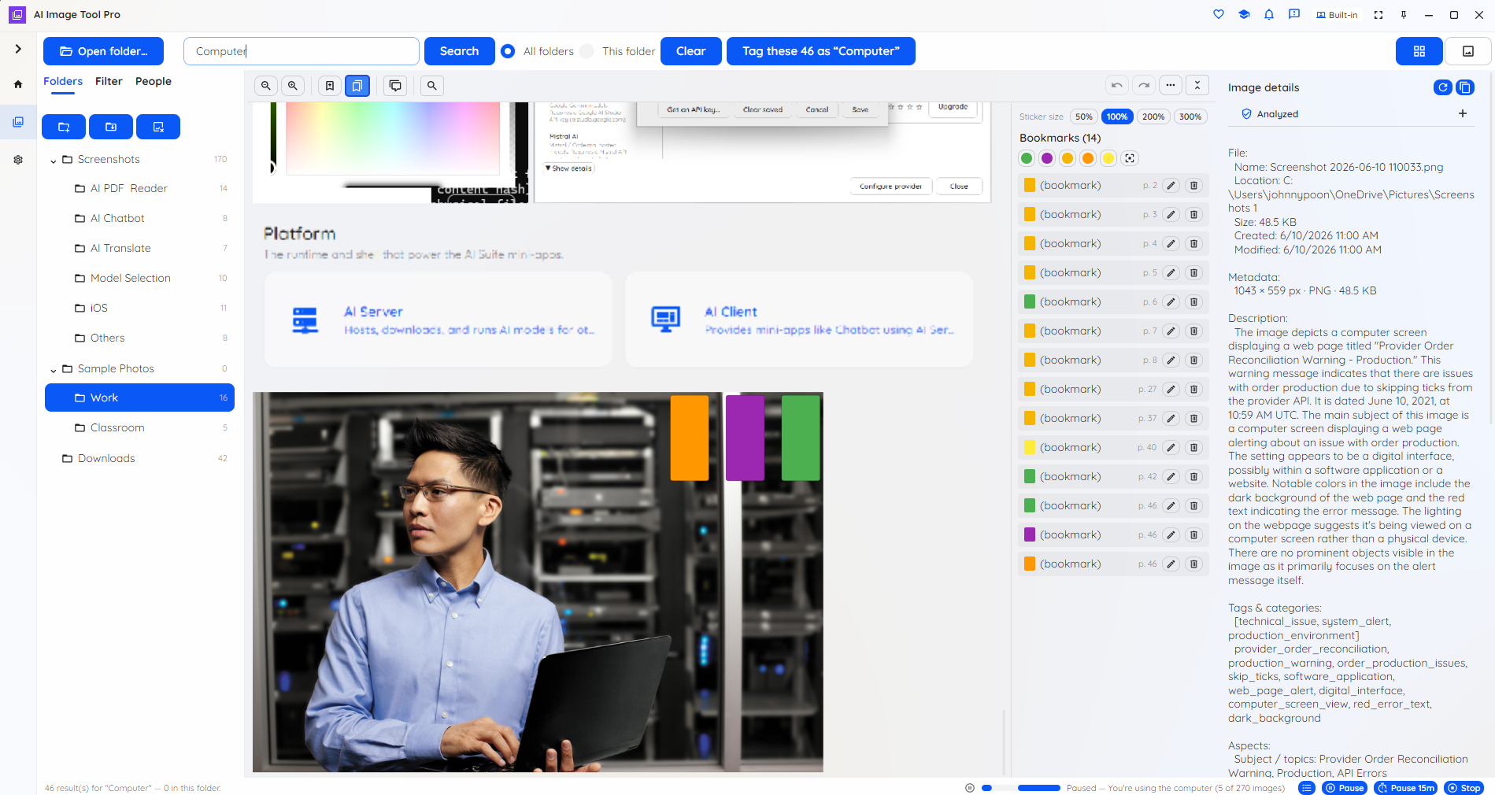Image resolution: width=1495 pixels, height=795 pixels.
Task: Click the remove folder icon button
Action: pyautogui.click(x=158, y=127)
